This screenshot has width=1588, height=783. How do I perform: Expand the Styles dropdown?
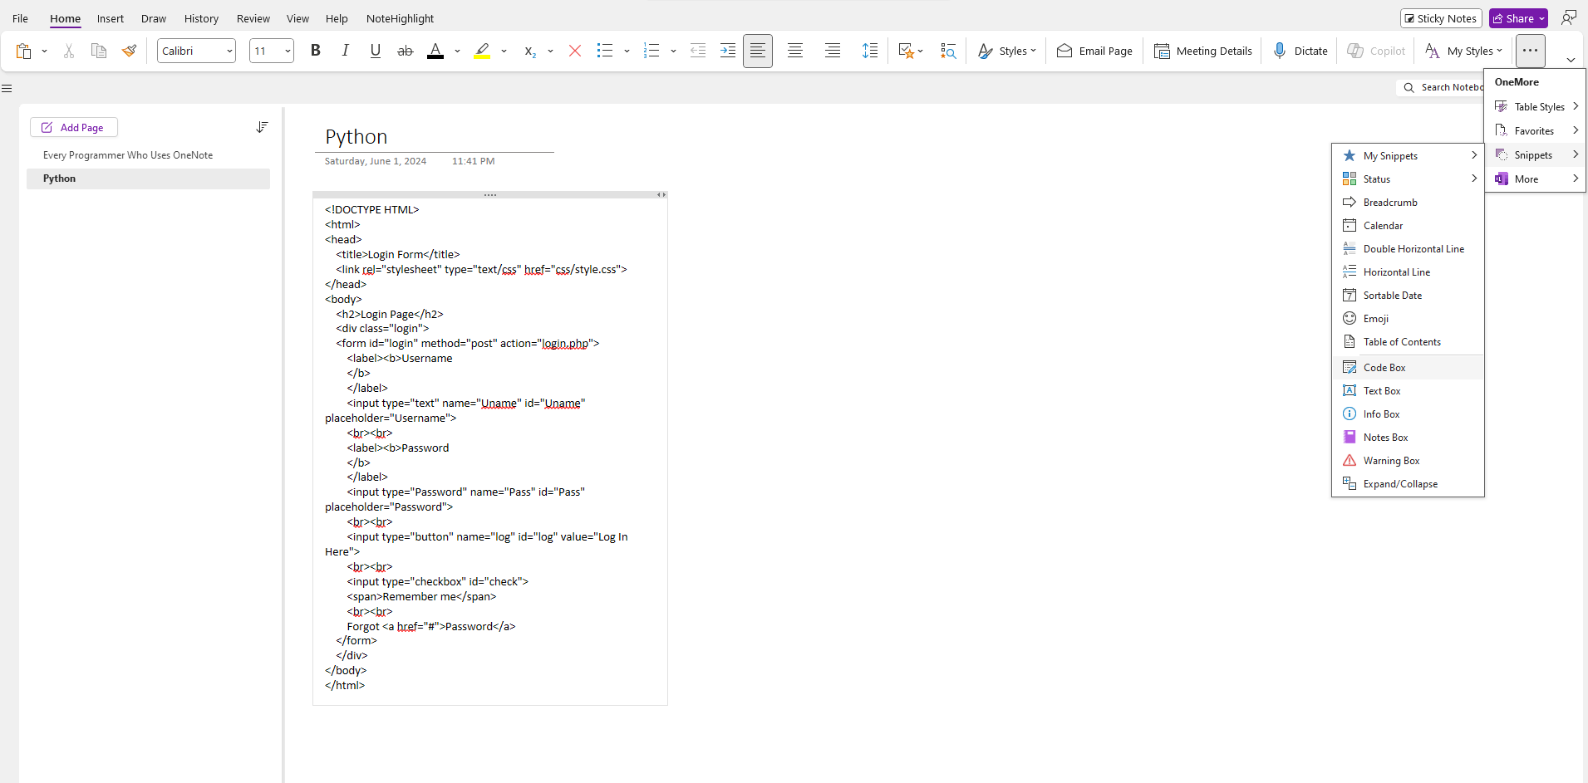click(x=1007, y=51)
